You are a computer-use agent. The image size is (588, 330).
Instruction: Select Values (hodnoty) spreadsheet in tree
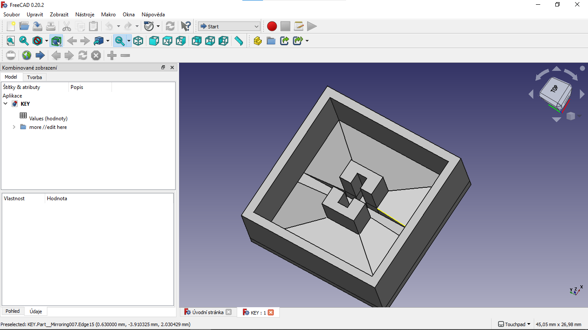pos(48,119)
